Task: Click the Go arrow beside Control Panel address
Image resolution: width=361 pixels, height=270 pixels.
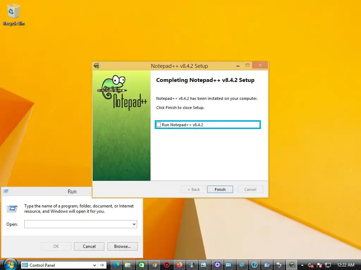Action: coord(102,265)
